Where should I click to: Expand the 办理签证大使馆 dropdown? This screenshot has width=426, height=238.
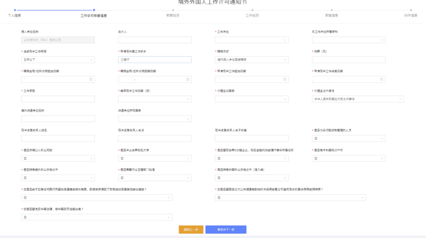point(348,99)
